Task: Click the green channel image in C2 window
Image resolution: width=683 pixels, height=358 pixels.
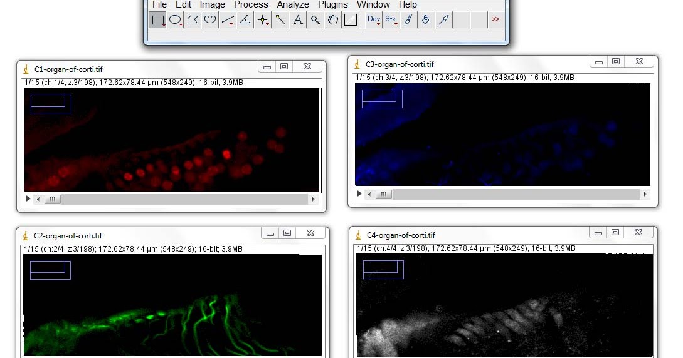Action: point(172,305)
